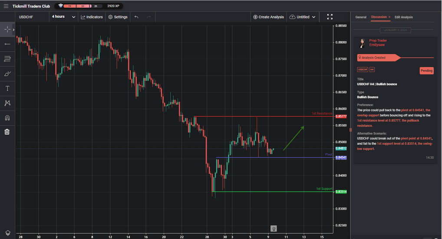The width and height of the screenshot is (442, 239).
Task: Close the Discussion tab
Action: [389, 17]
